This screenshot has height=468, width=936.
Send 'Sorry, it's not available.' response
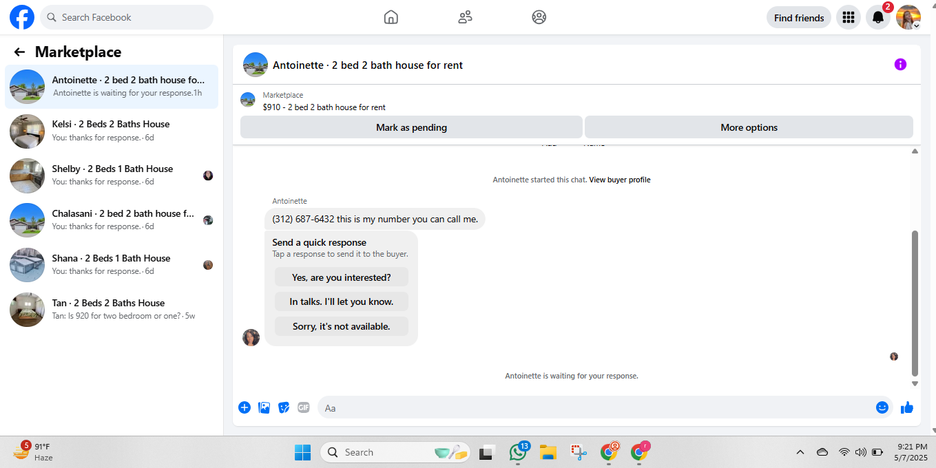[342, 326]
